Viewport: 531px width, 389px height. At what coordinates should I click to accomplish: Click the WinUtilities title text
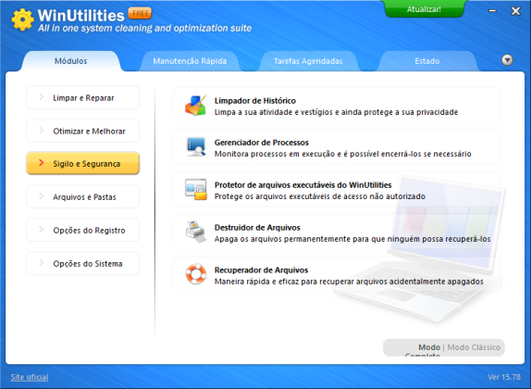point(80,16)
